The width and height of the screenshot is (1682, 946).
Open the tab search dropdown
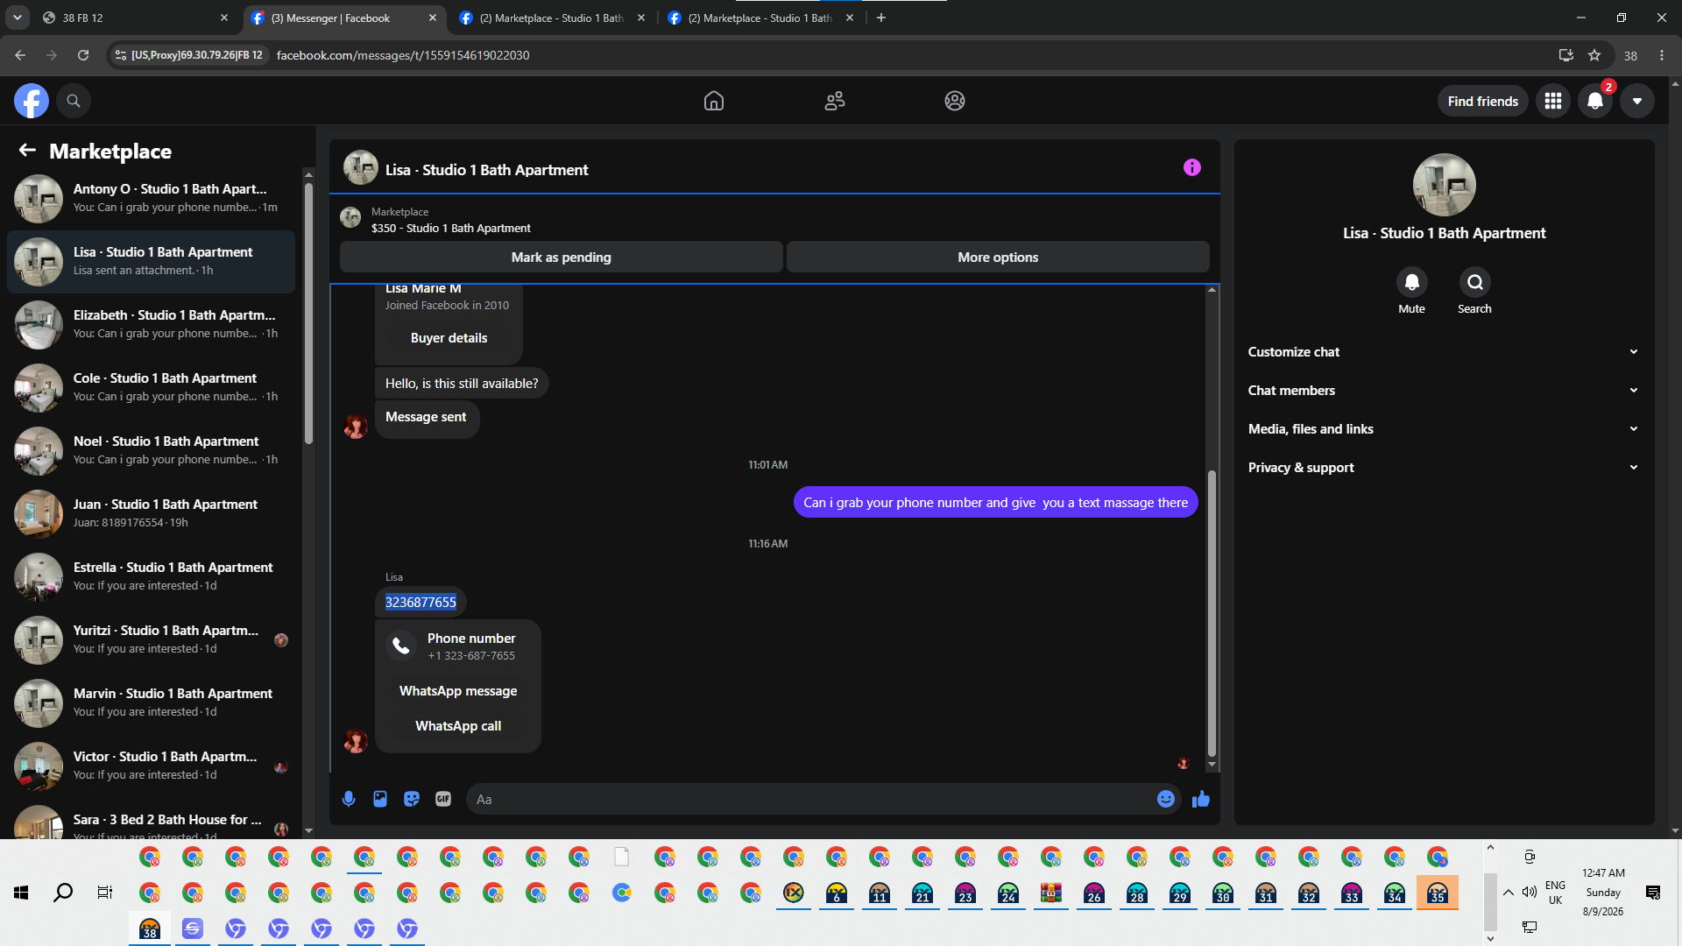pos(18,18)
